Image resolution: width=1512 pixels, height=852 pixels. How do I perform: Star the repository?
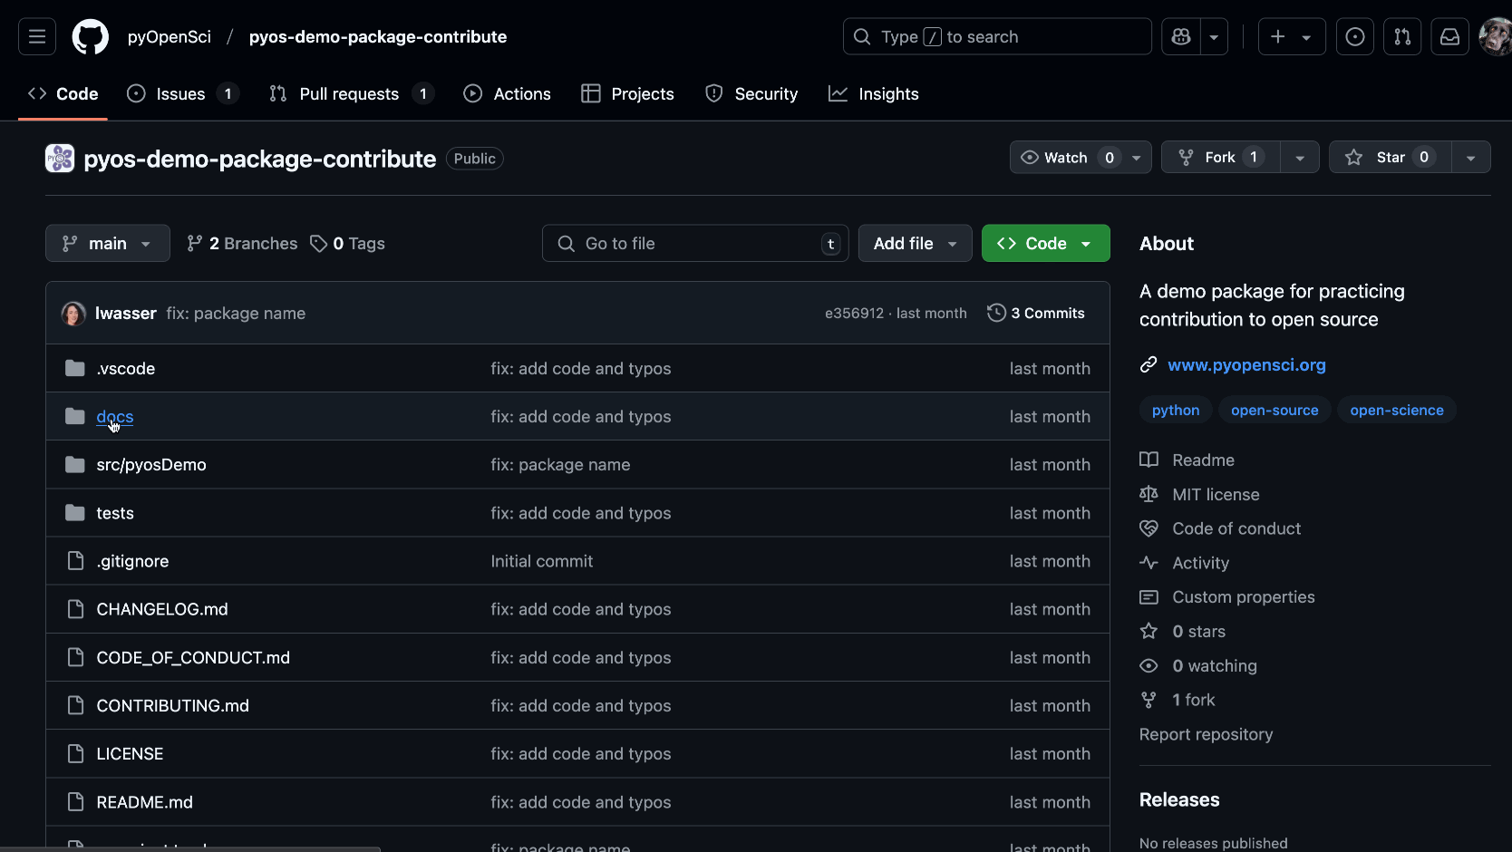pyautogui.click(x=1391, y=157)
